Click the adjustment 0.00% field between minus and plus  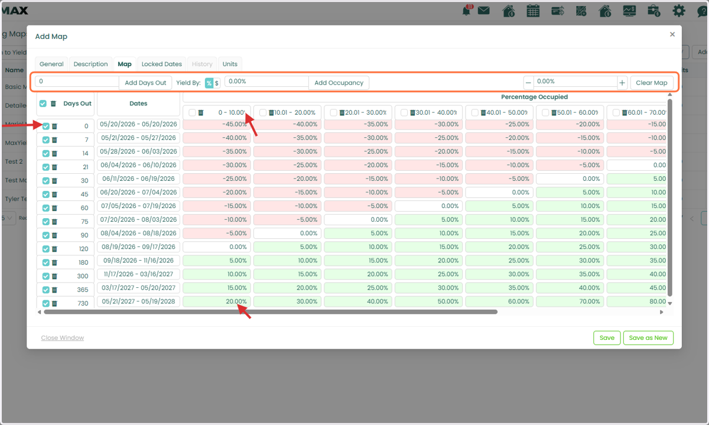pyautogui.click(x=575, y=82)
